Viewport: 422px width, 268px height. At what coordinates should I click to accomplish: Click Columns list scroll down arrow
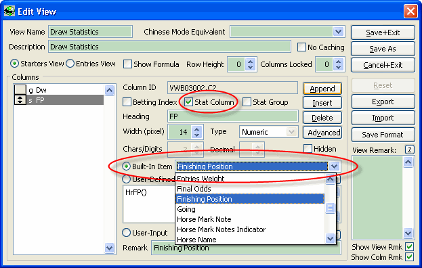[x=109, y=248]
